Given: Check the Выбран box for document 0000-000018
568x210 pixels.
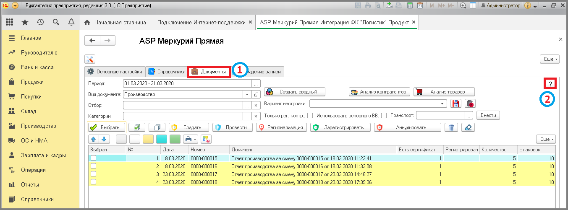Looking at the screenshot, I should click(x=94, y=182).
